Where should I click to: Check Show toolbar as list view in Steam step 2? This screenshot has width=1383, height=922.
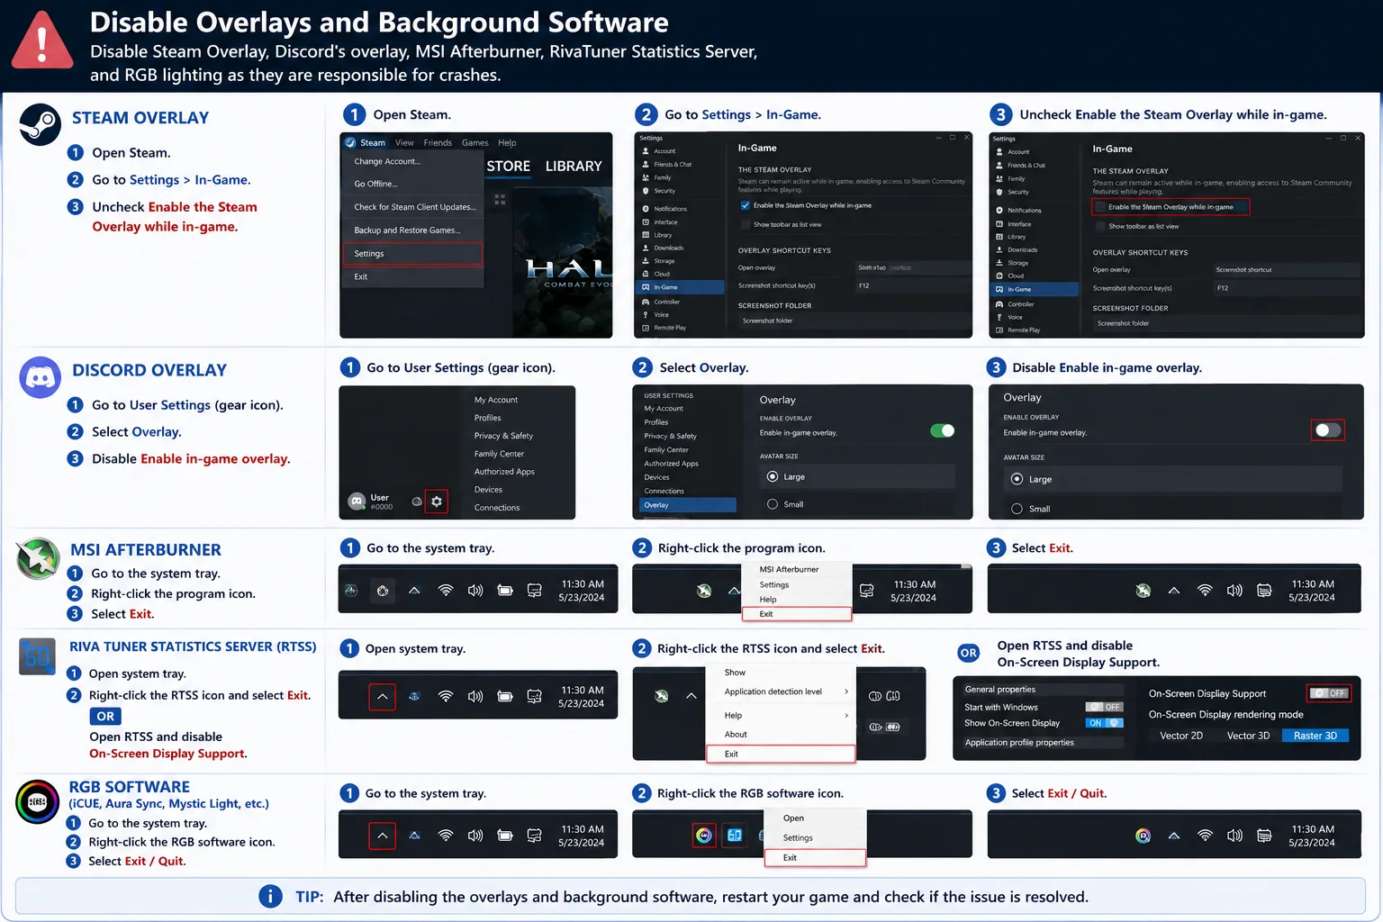(x=745, y=224)
